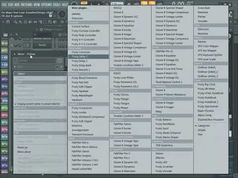The image size is (238, 178).
Task: Select Wave Candy plugin
Action: tap(205, 115)
